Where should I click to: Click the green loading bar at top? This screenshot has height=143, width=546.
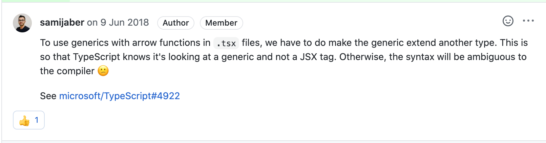[35, 1]
